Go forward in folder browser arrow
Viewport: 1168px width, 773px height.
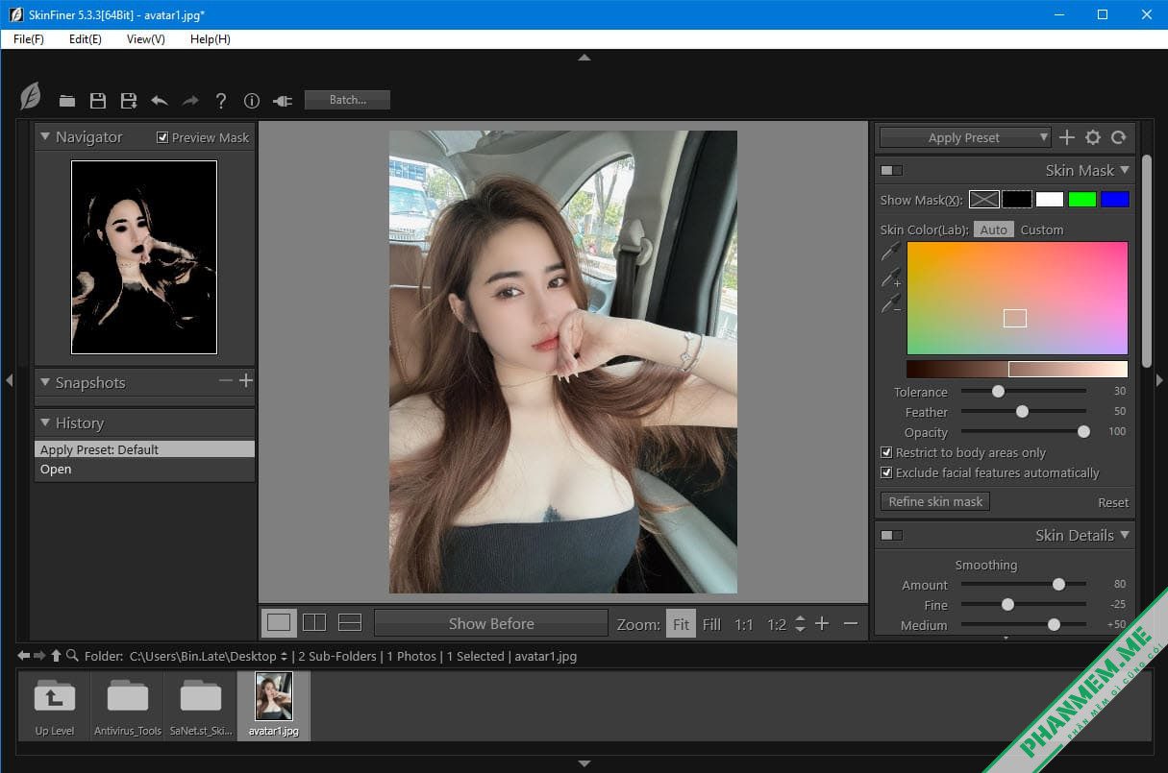pyautogui.click(x=39, y=655)
